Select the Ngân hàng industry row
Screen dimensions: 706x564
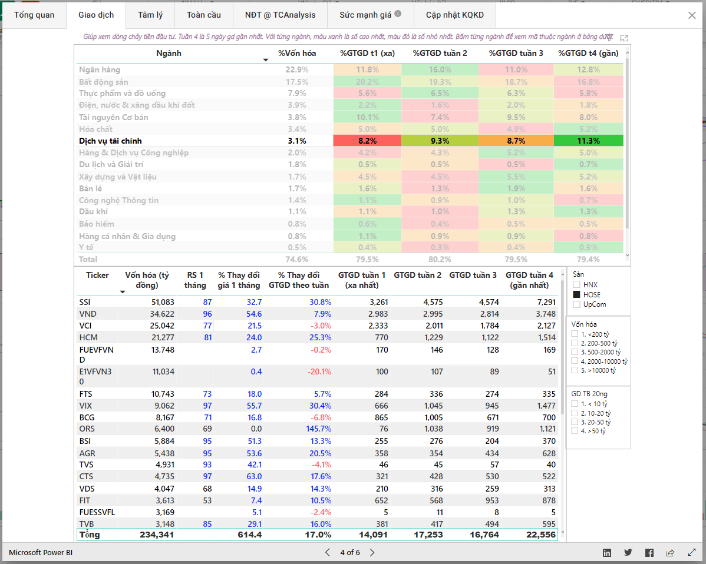pos(100,69)
